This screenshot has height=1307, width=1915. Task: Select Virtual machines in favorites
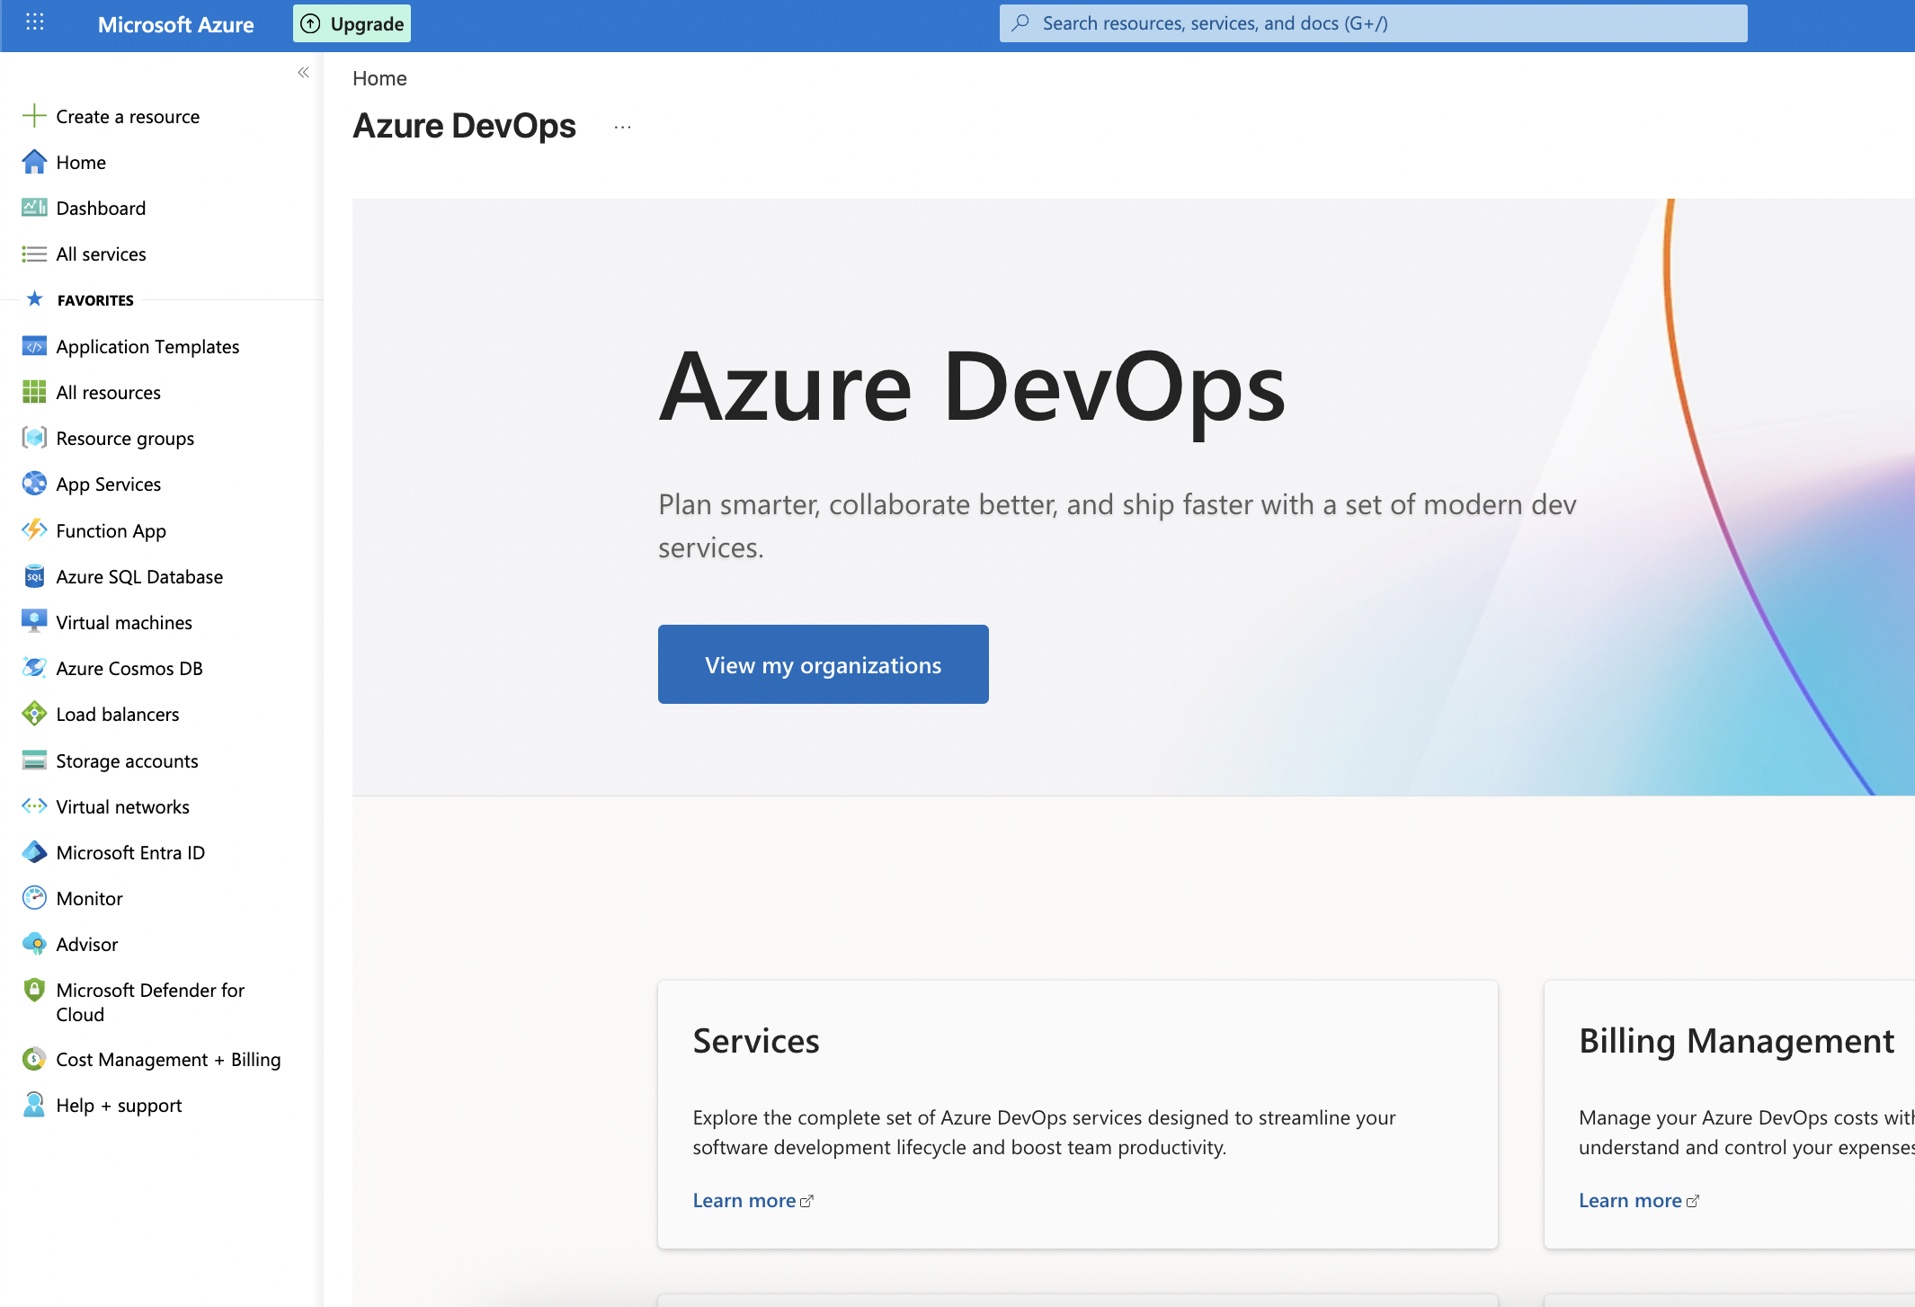point(124,623)
